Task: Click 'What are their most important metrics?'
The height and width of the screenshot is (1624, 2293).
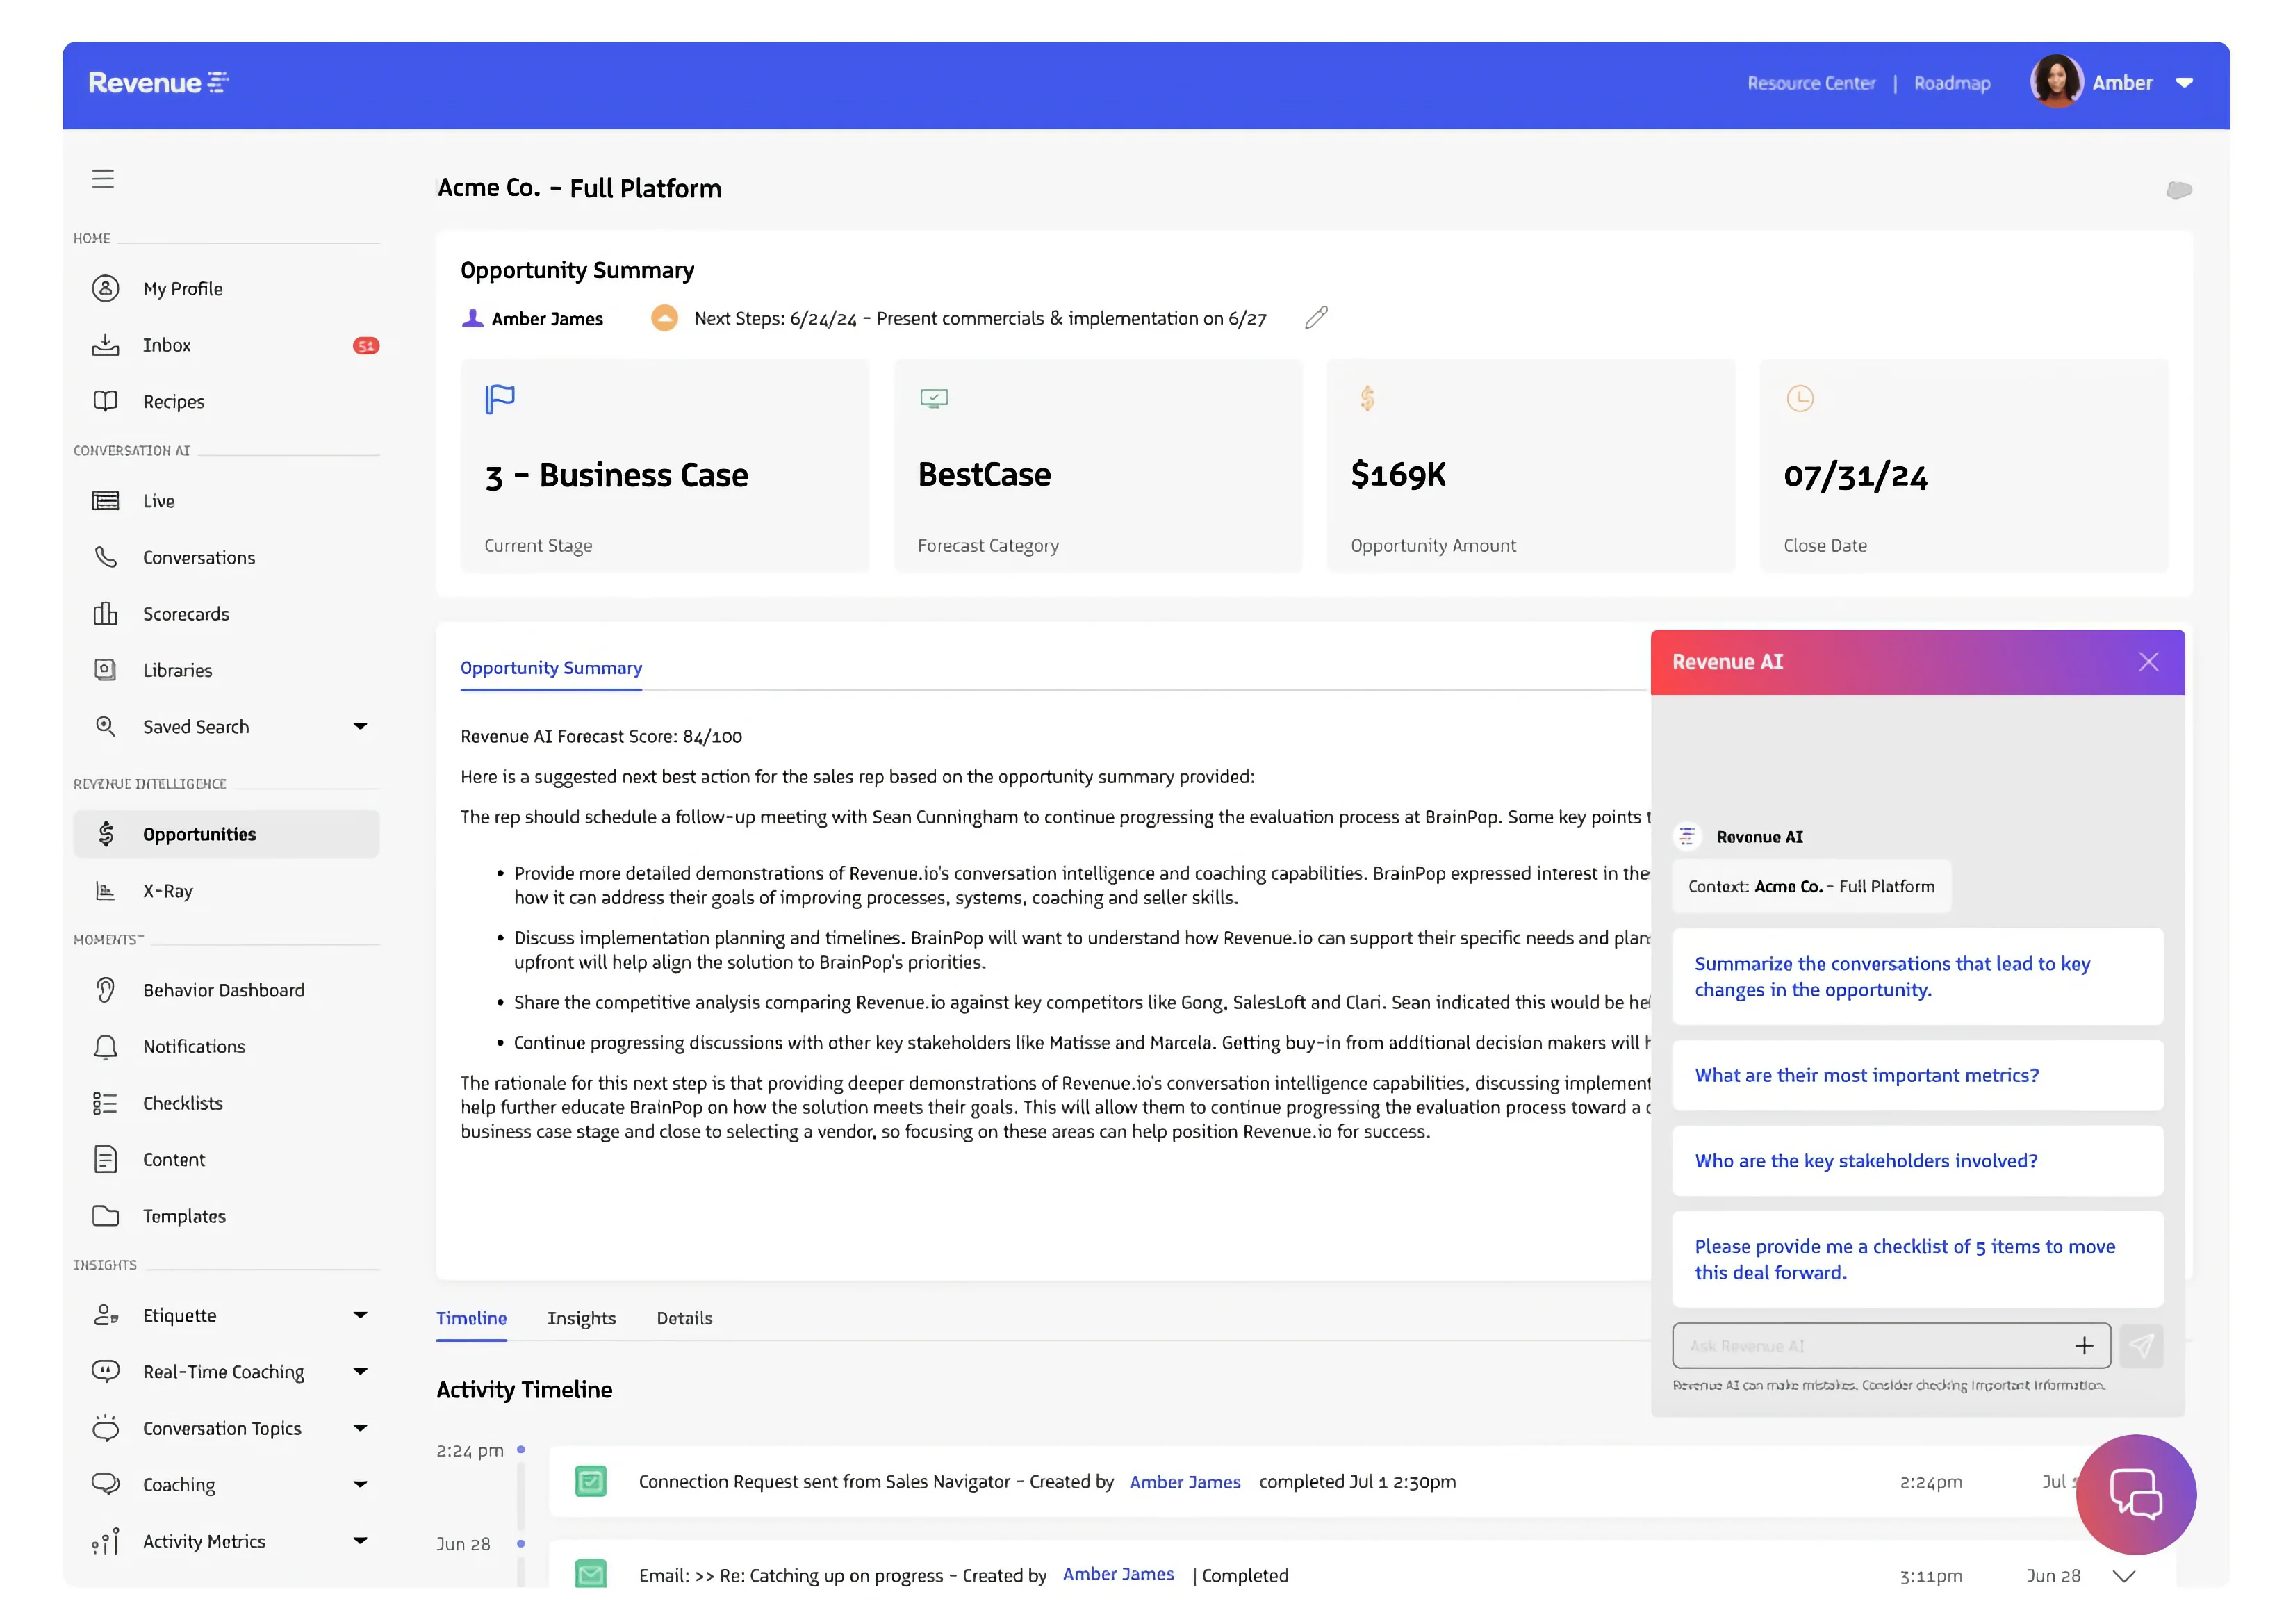Action: 1917,1076
